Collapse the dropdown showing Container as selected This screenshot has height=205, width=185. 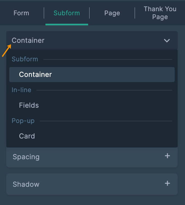pyautogui.click(x=92, y=41)
